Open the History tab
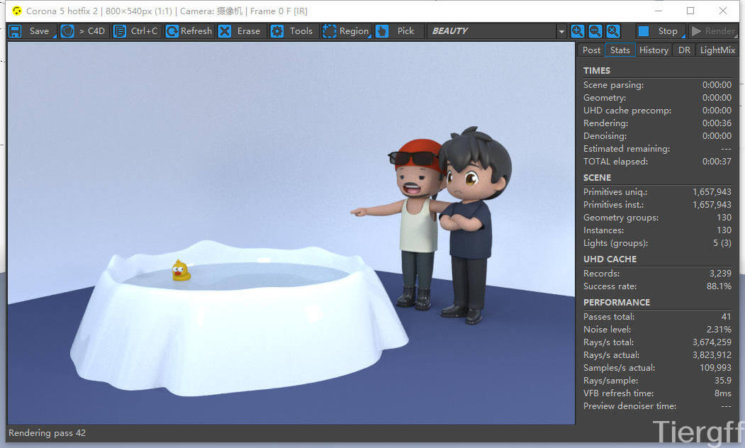Viewport: 745px width, 448px height. coord(653,50)
